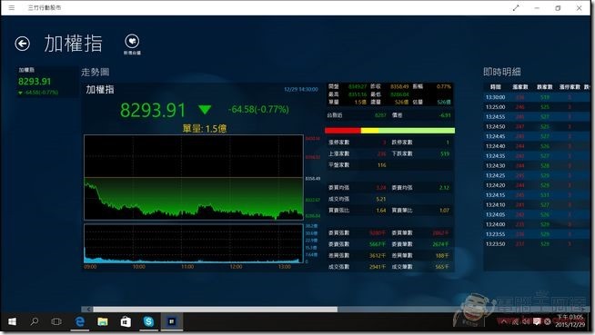Open Windows Start menu
595x335 pixels.
click(12, 321)
